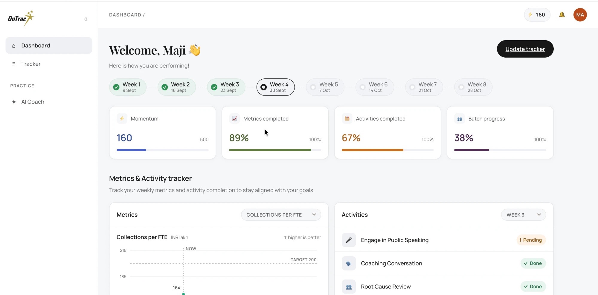
Task: Click the Momentum lightning icon
Action: click(x=122, y=118)
